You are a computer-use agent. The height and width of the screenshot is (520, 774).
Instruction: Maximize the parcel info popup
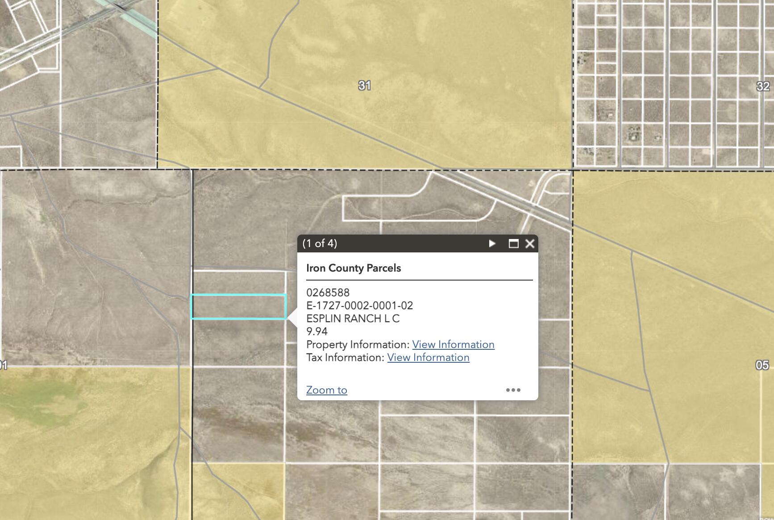(513, 243)
